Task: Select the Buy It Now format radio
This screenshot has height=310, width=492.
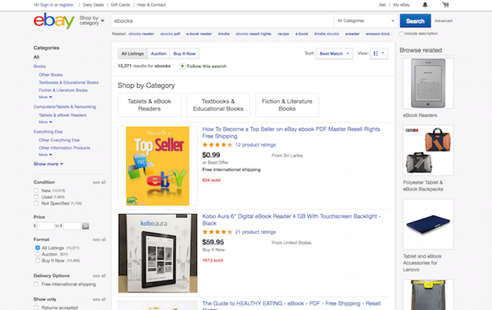Action: (37, 260)
